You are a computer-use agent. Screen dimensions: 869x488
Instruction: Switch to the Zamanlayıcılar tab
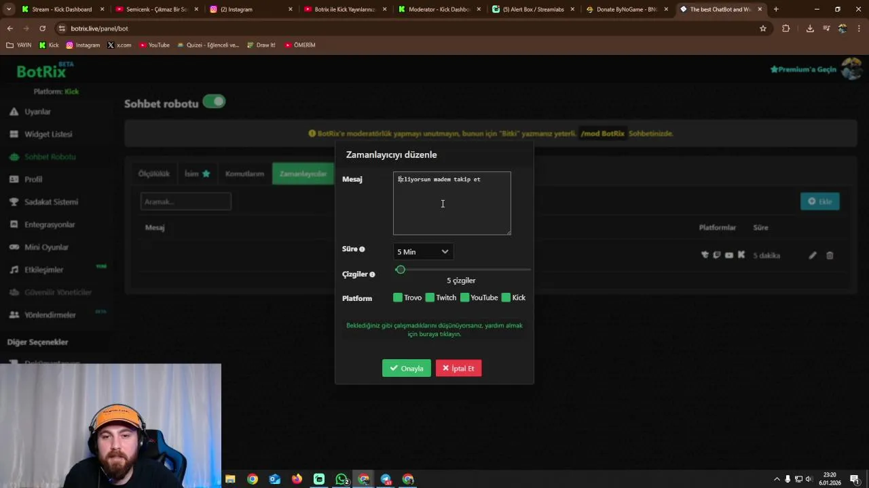pyautogui.click(x=303, y=174)
